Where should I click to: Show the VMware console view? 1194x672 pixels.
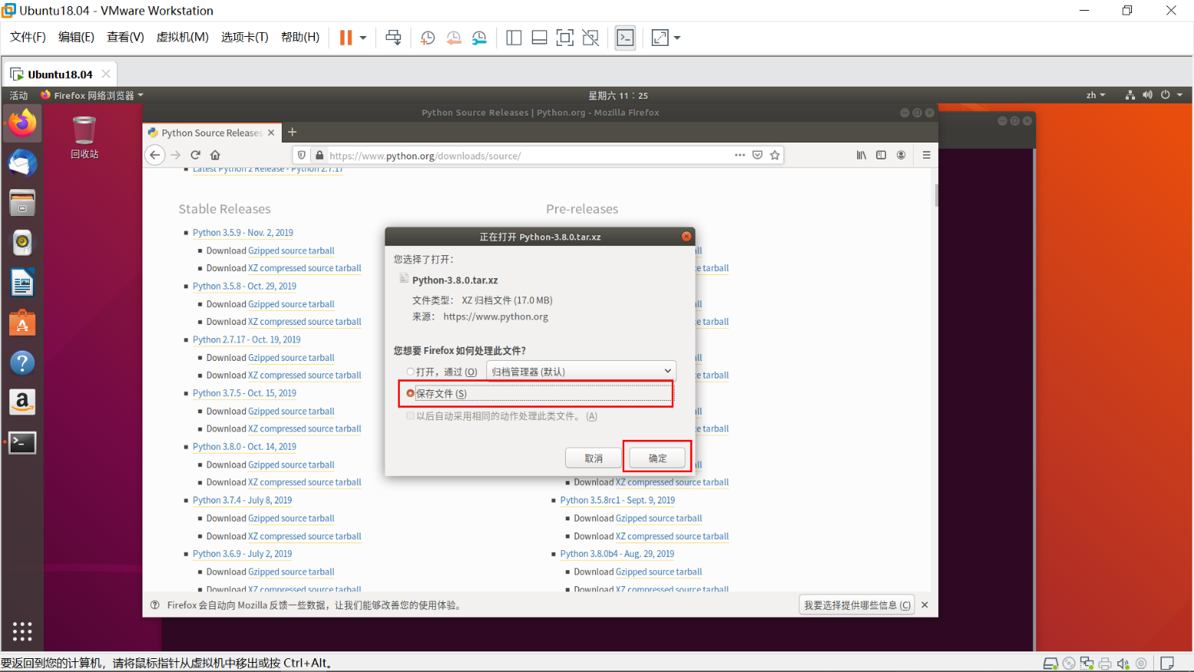(x=625, y=38)
